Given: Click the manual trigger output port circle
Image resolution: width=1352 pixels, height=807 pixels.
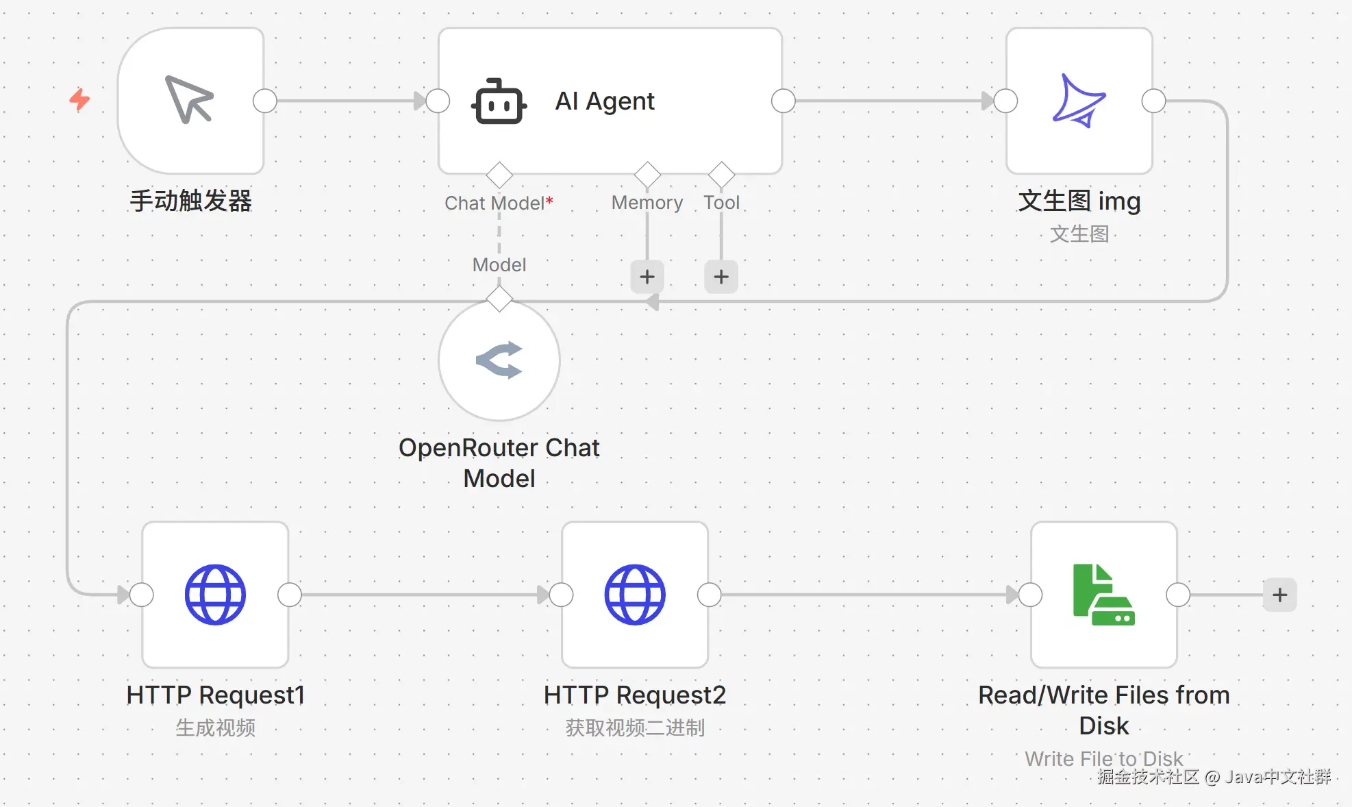Looking at the screenshot, I should point(265,101).
